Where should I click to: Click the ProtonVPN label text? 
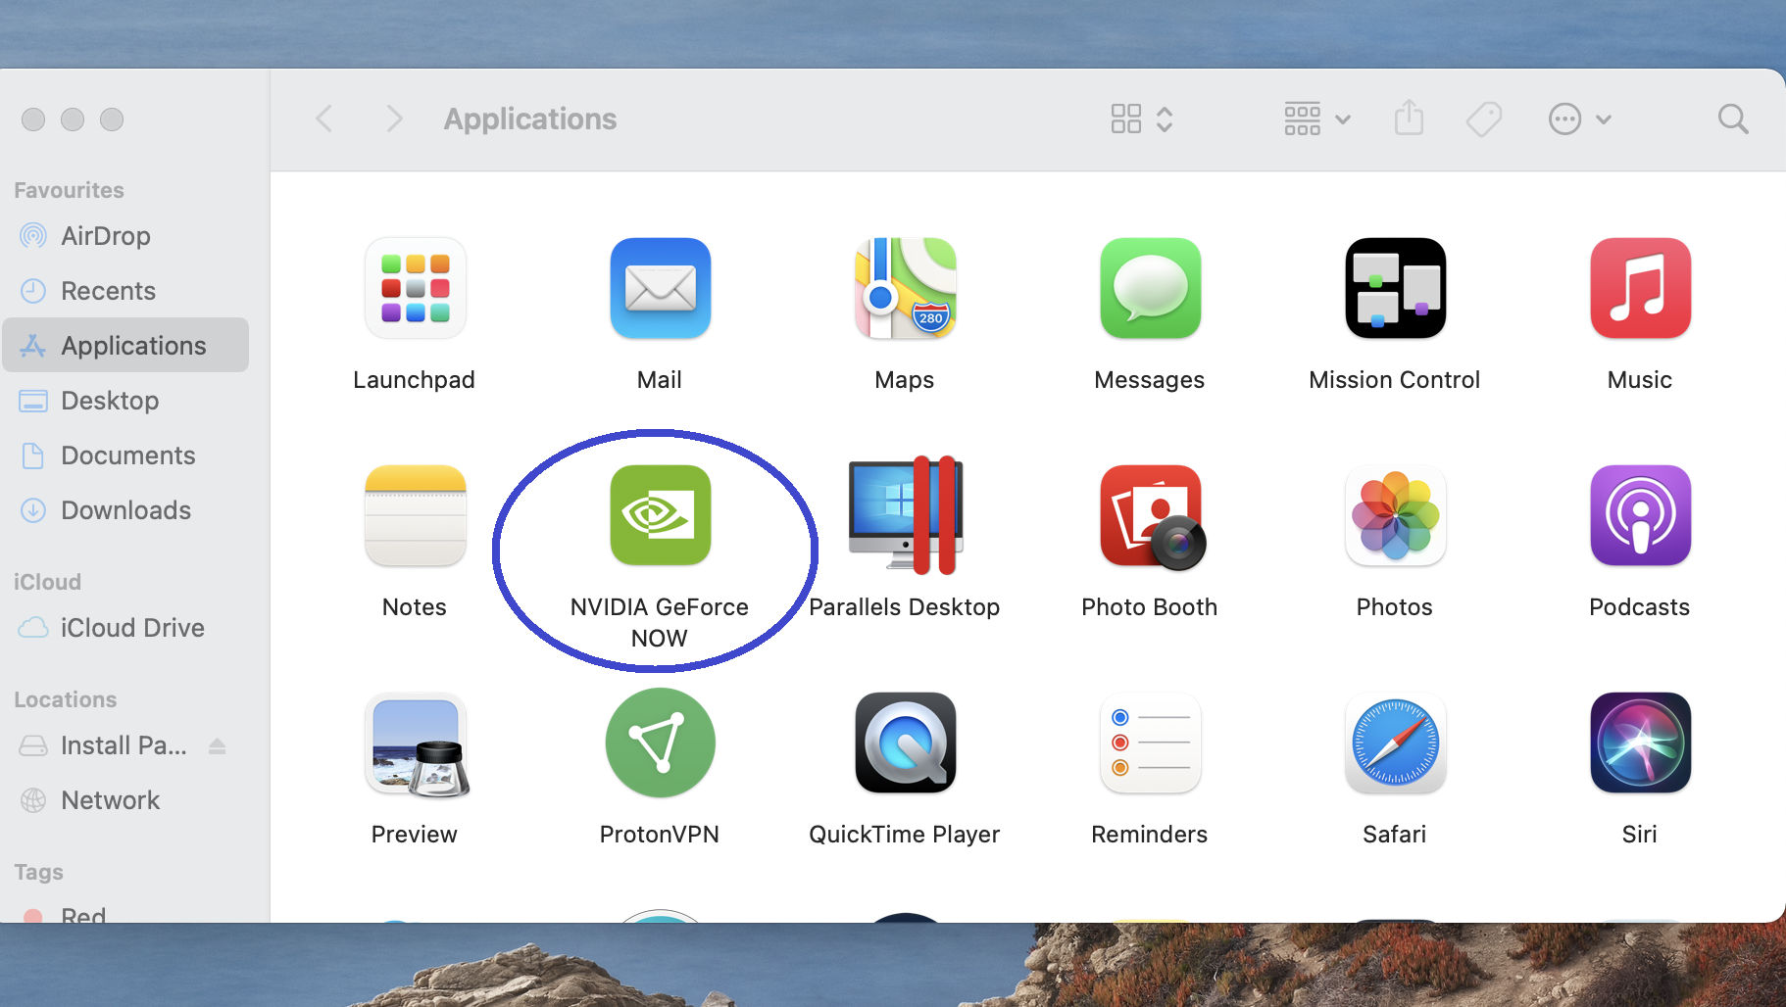click(660, 835)
